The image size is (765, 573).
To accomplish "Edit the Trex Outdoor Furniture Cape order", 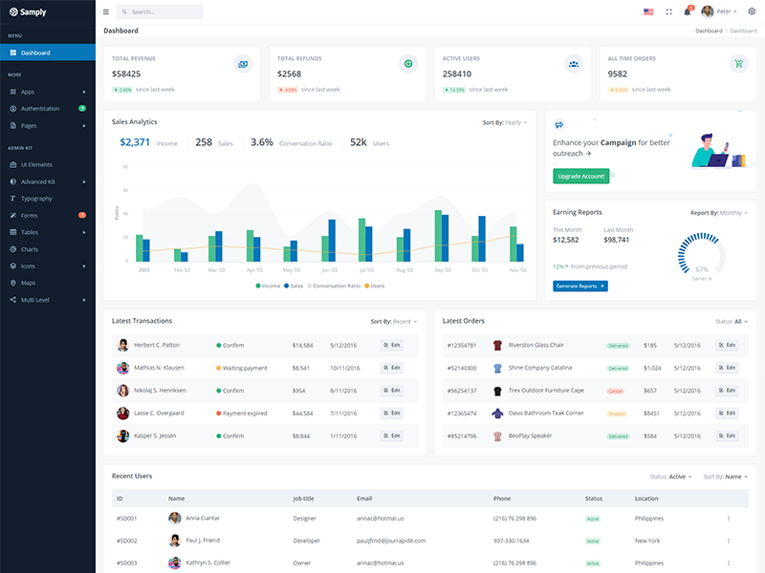I will pyautogui.click(x=727, y=391).
